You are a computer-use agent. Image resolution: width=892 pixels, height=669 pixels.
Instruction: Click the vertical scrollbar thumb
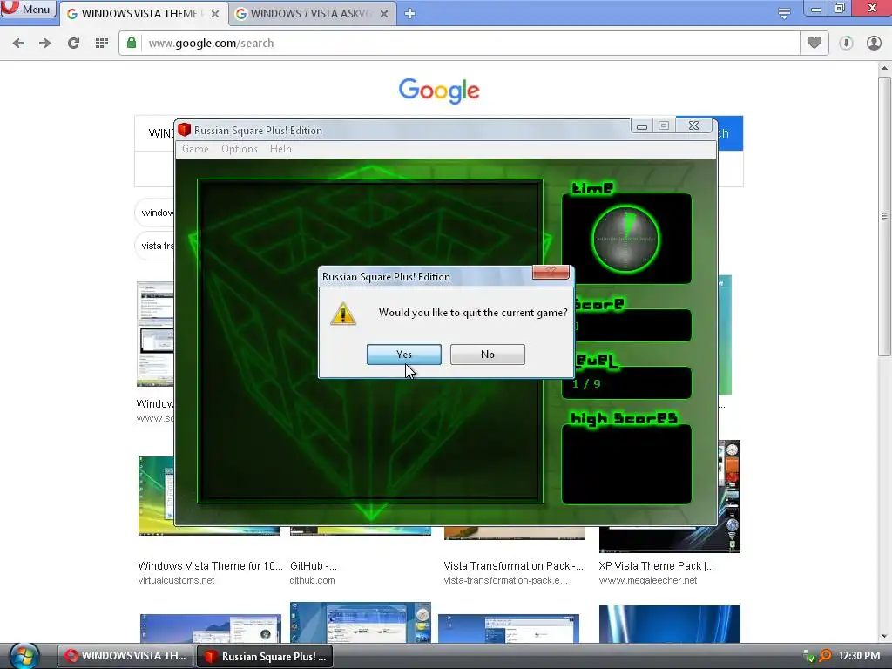884,216
